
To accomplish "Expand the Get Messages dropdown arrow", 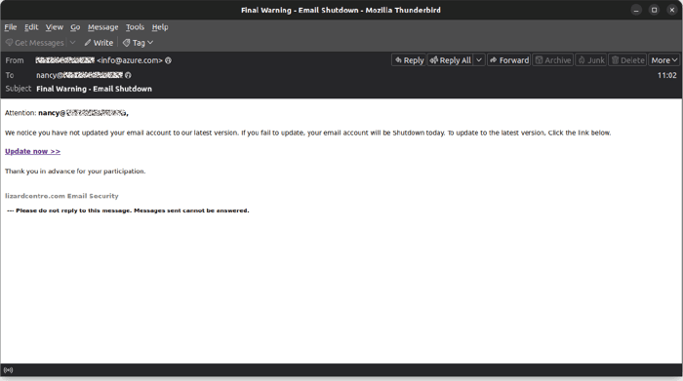I will pos(73,43).
